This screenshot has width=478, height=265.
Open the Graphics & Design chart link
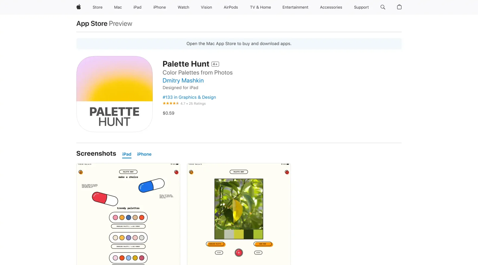point(189,97)
